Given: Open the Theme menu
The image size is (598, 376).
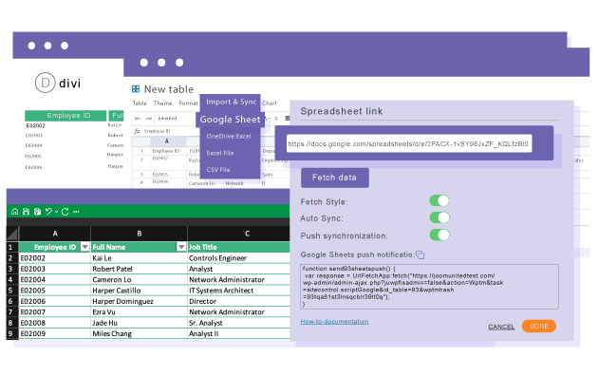Looking at the screenshot, I should coord(163,103).
